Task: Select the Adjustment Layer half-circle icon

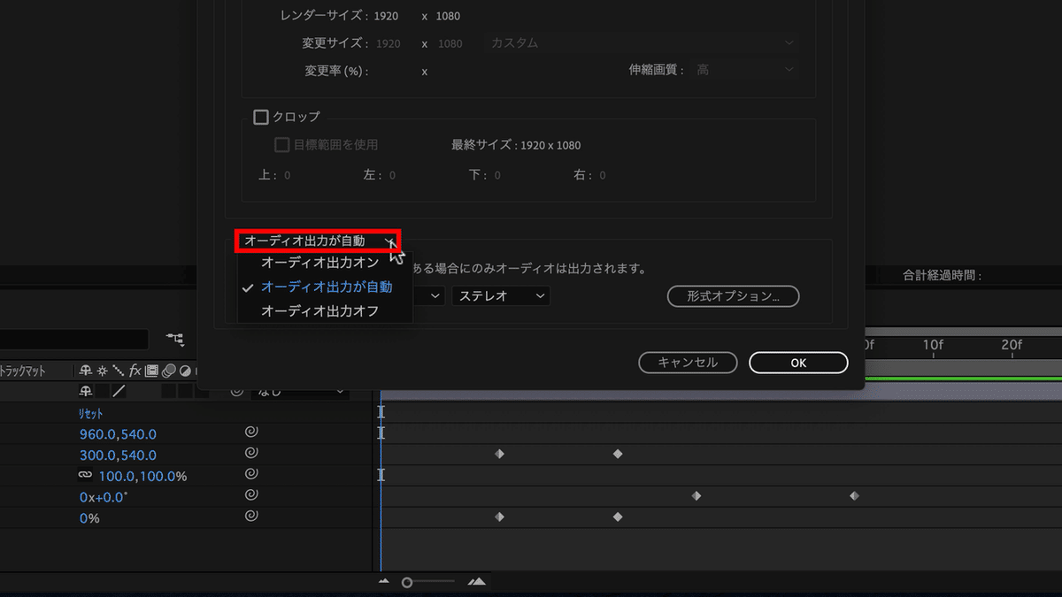Action: [185, 370]
